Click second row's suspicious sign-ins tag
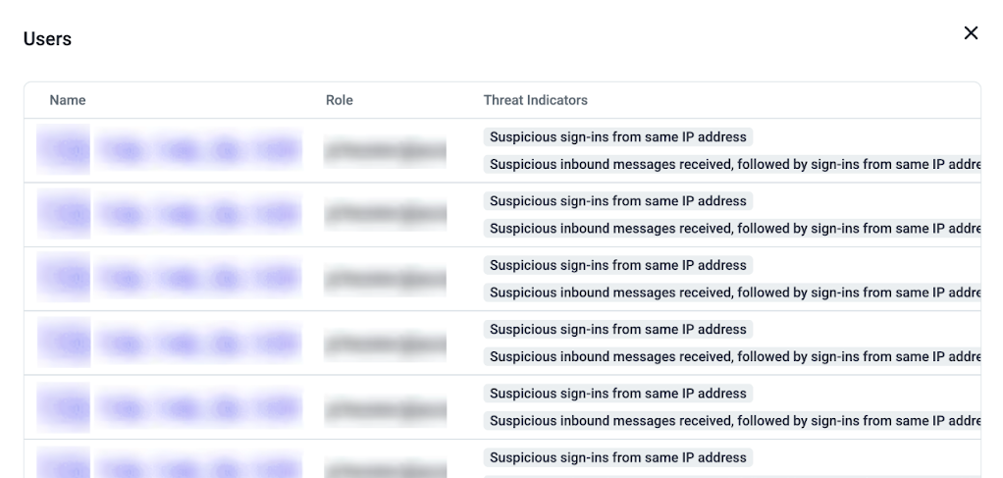 618,201
